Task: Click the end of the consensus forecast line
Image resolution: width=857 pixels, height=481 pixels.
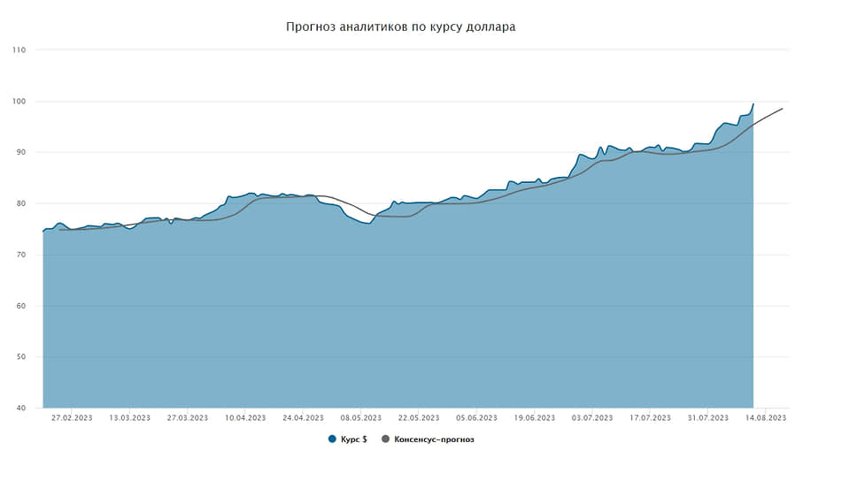Action: pyautogui.click(x=783, y=109)
